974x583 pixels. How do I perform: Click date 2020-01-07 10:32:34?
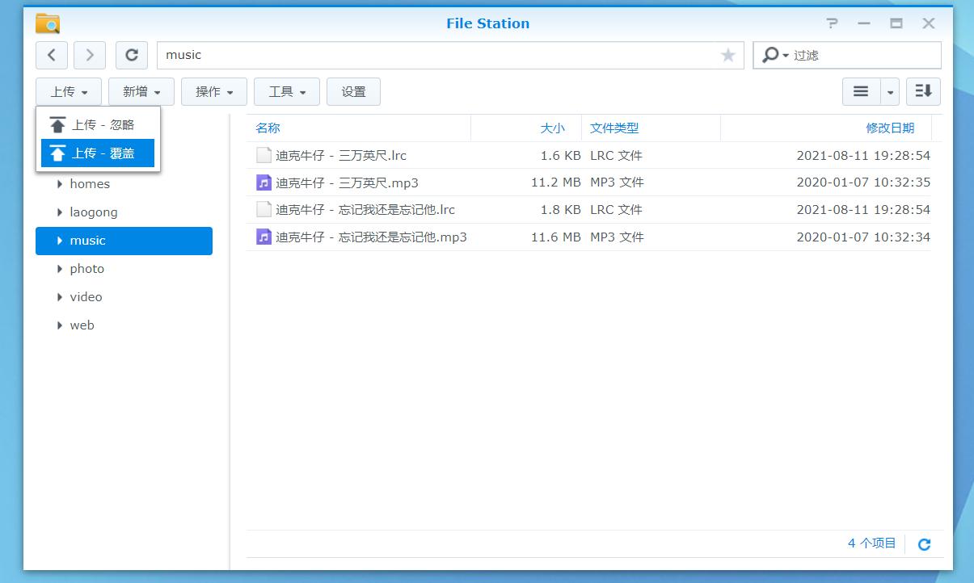pos(863,237)
